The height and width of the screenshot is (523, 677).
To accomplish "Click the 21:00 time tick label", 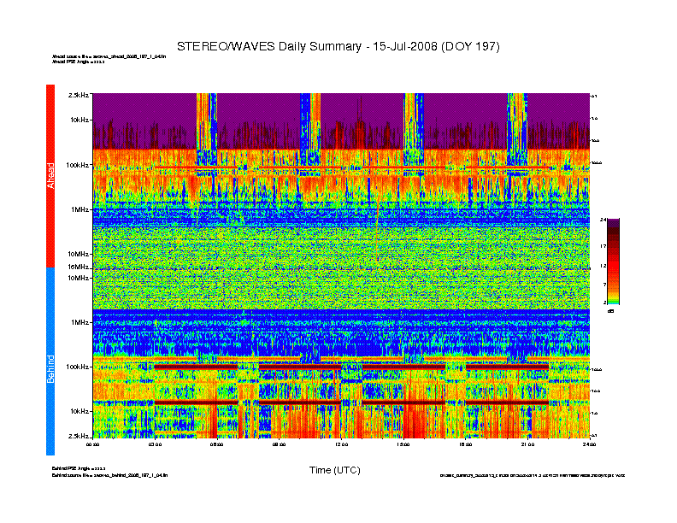I will point(527,444).
